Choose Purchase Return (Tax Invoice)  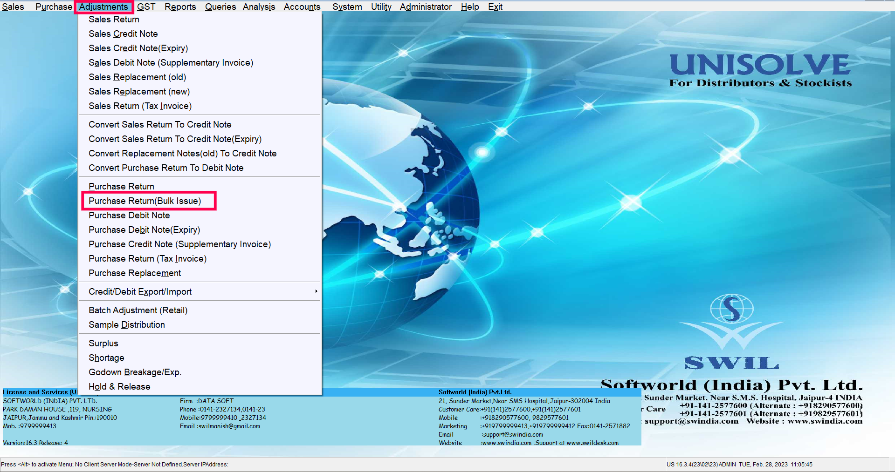tap(200, 259)
